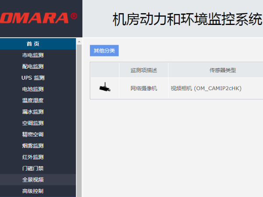Open 高级控制 in sidebar
This screenshot has width=263, height=197.
pyautogui.click(x=33, y=191)
